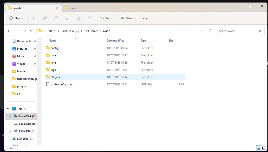
Task: Collapse the This PC tree node
Action: click(8, 109)
